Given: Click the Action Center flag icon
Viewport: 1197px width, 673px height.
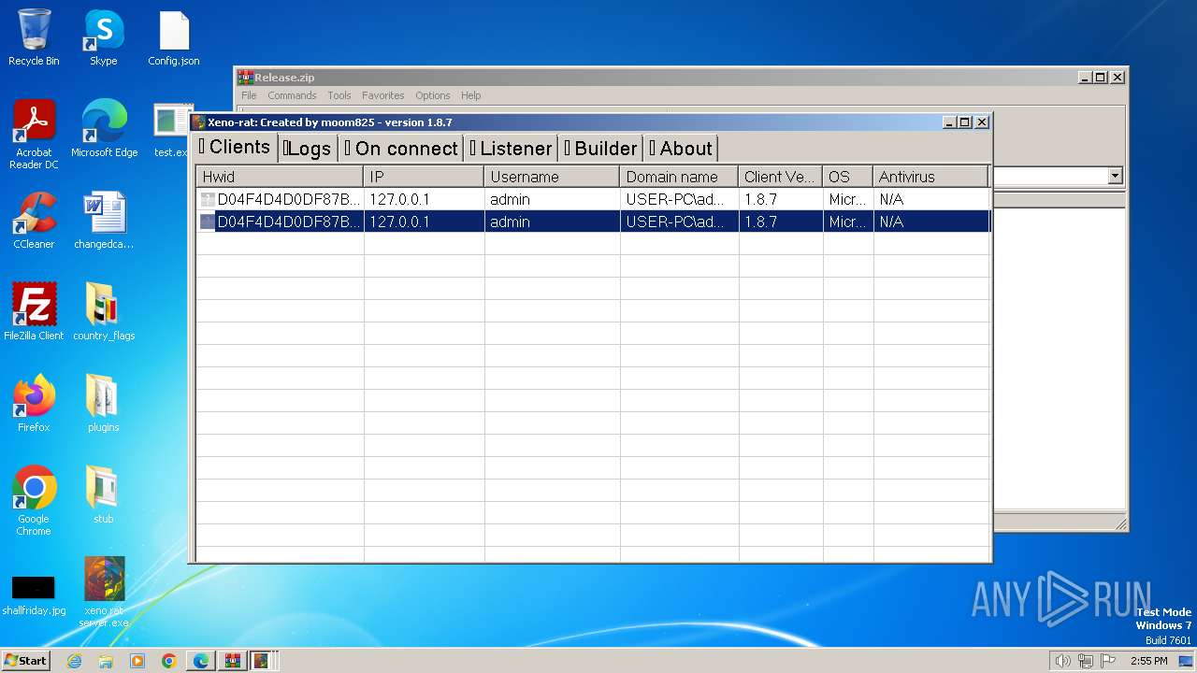Looking at the screenshot, I should pos(1108,661).
